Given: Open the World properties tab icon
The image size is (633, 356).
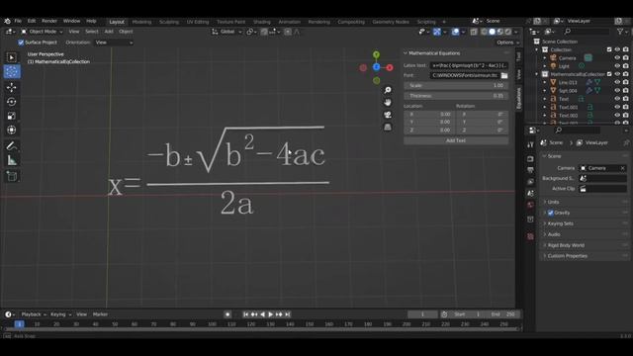Looking at the screenshot, I should 530,205.
